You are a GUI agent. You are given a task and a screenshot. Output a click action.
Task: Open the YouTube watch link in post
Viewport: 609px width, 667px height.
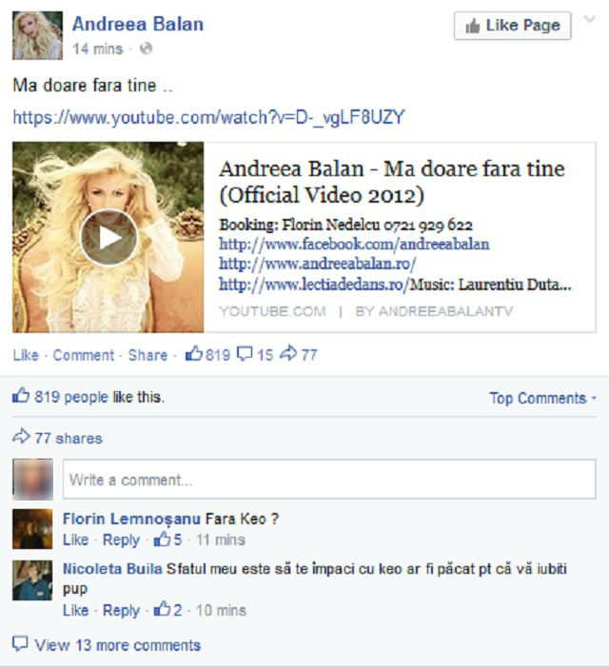coord(208,118)
